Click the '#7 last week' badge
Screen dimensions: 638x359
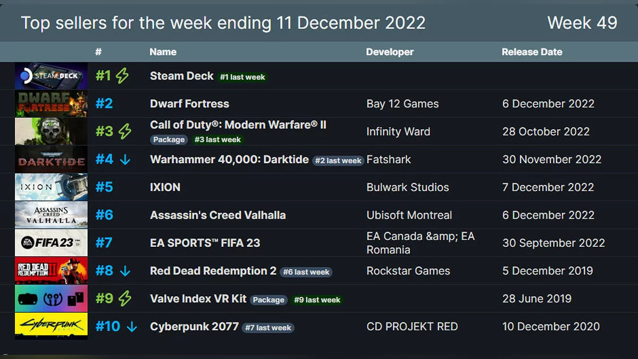pos(268,328)
